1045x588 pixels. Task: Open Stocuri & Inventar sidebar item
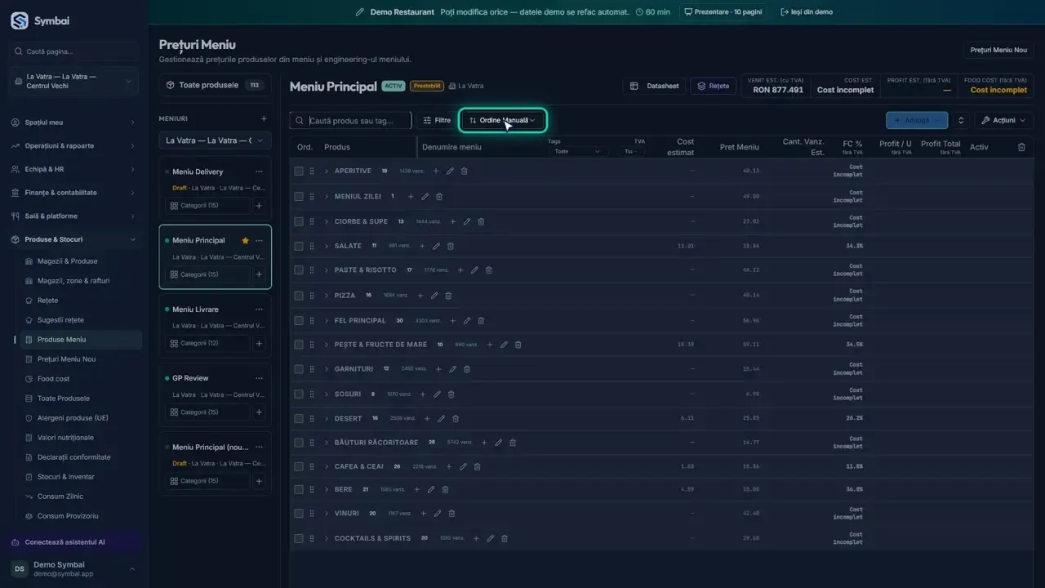click(x=65, y=477)
